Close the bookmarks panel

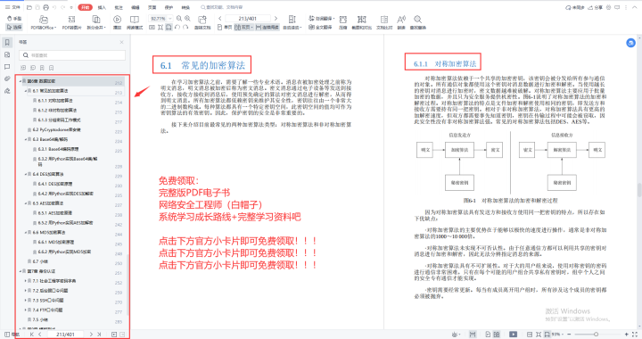tap(121, 42)
